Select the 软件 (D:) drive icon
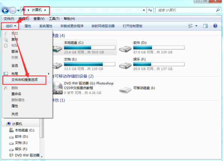The height and width of the screenshot is (161, 223). 125,49
